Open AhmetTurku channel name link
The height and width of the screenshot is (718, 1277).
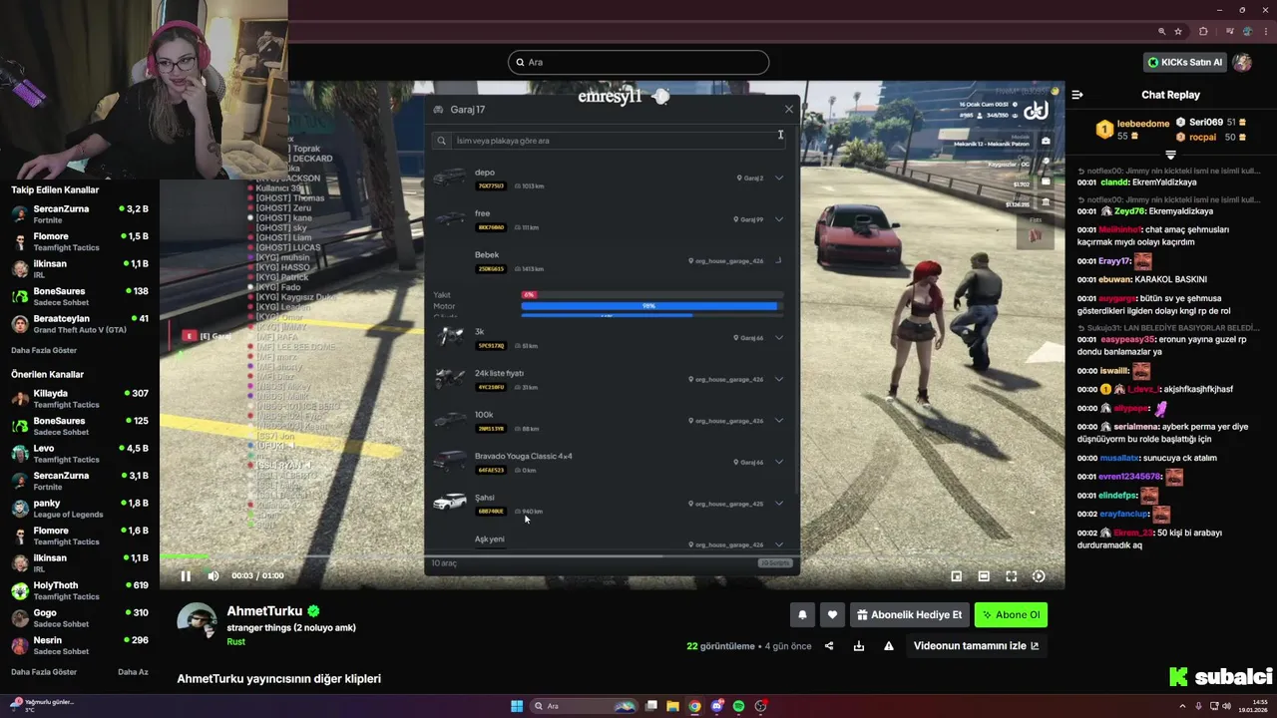click(264, 611)
